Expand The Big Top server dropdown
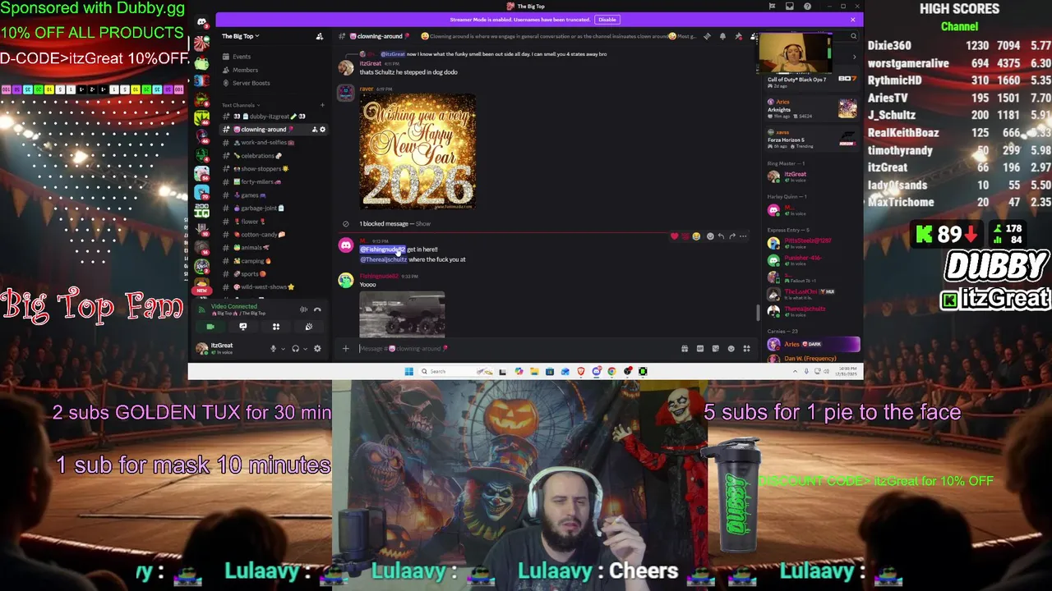 [240, 36]
